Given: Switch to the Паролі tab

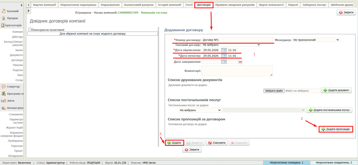Looking at the screenshot, I should click(293, 5).
